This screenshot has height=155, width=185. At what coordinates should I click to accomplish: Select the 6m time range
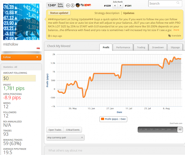pos(169,130)
